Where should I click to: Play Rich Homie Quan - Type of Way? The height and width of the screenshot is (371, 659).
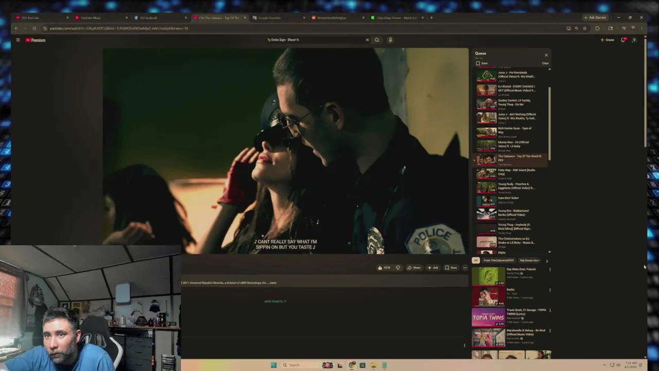(511, 132)
